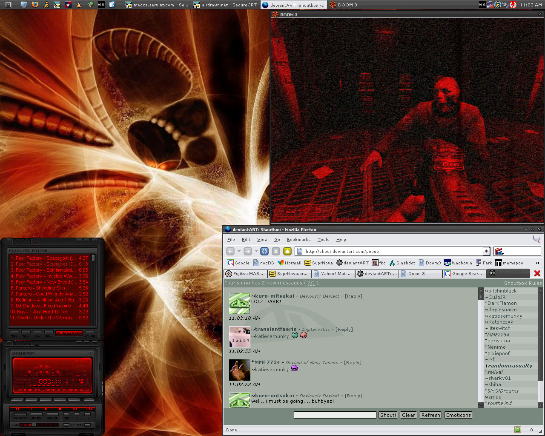The height and width of the screenshot is (436, 545).
Task: Open the Emoticons button
Action: 458,415
